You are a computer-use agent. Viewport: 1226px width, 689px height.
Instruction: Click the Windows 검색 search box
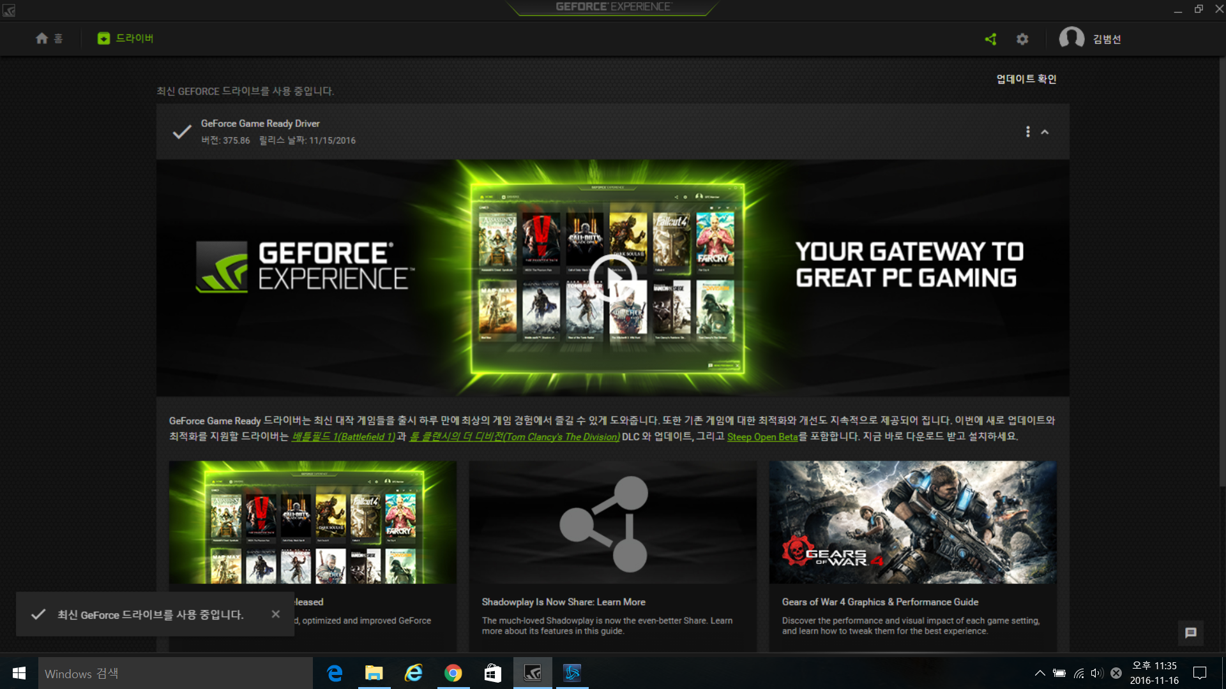176,673
